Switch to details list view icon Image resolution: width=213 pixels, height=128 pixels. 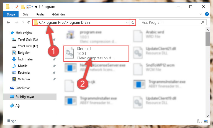pos(199,121)
